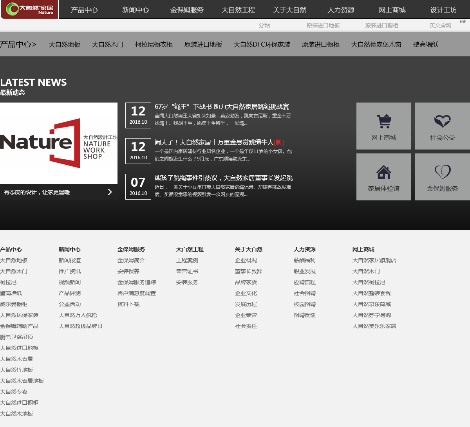
Task: Click footer link 薪酬福利
Action: click(x=305, y=260)
